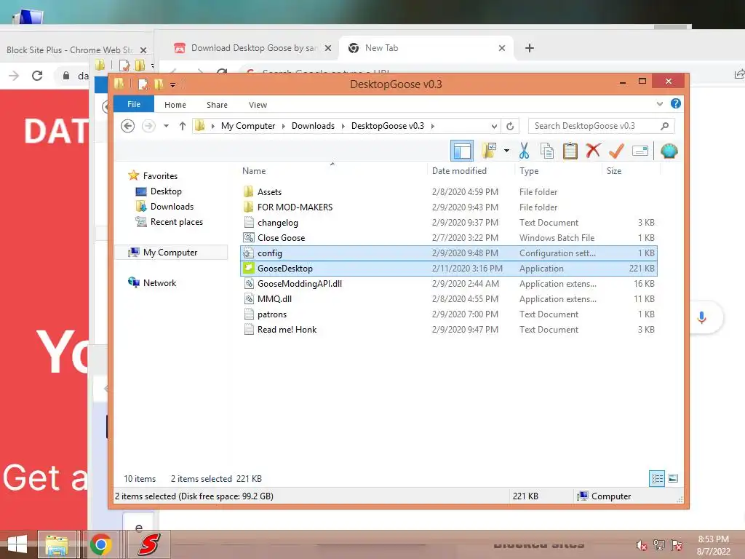Select Desktop under Favorites
This screenshot has height=559, width=745.
[x=166, y=191]
